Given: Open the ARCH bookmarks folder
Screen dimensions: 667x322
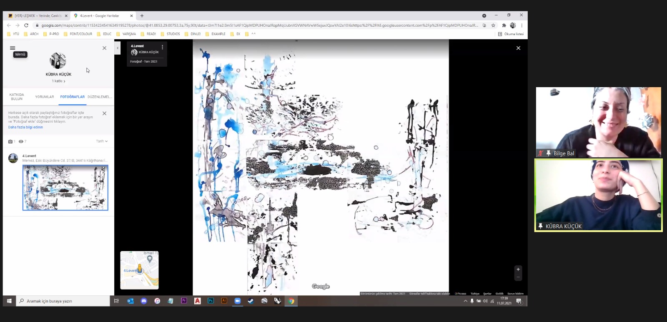Looking at the screenshot, I should coord(31,34).
